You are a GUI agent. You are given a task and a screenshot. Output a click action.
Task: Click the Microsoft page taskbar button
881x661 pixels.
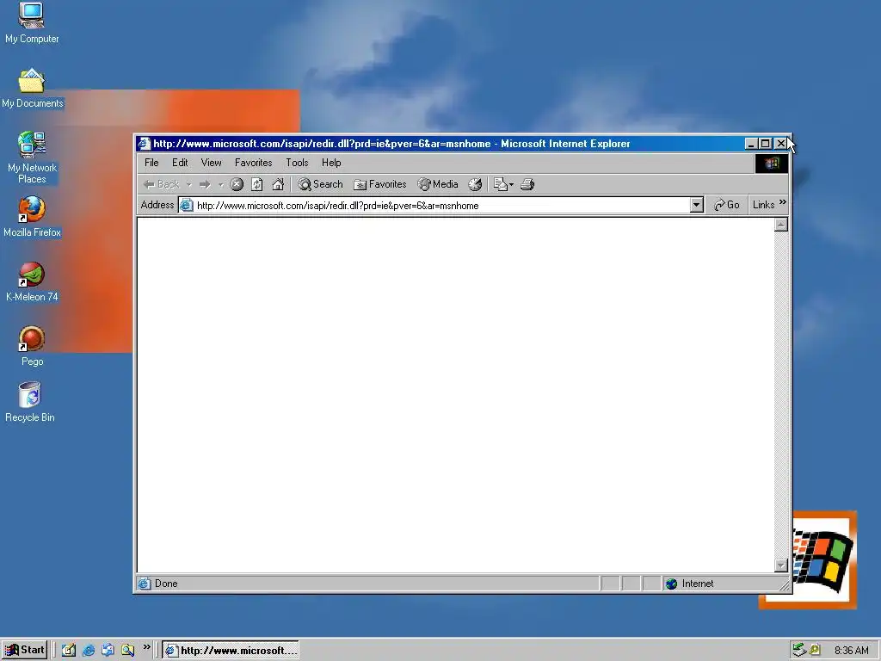coord(231,651)
